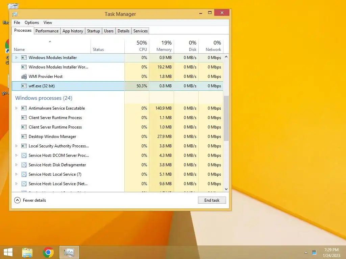Switch to the Details tab
Image resolution: width=346 pixels, height=259 pixels.
point(123,31)
